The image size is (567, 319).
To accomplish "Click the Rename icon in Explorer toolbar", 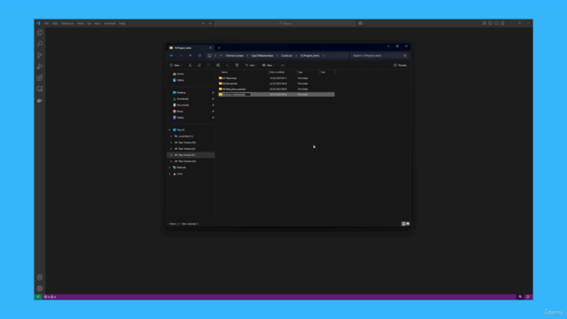I will coord(218,66).
